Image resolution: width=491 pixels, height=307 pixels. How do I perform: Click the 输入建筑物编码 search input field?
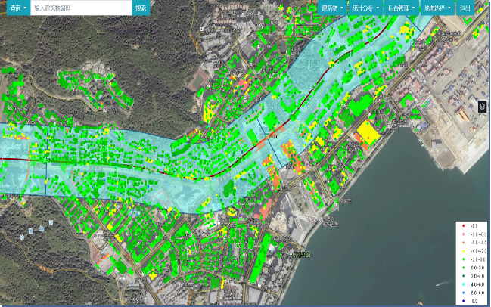[x=81, y=8]
